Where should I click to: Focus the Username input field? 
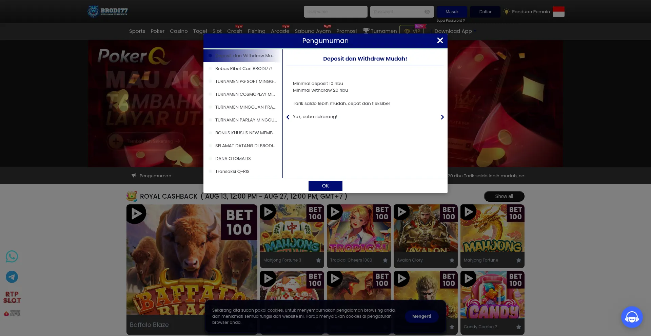[x=336, y=12]
